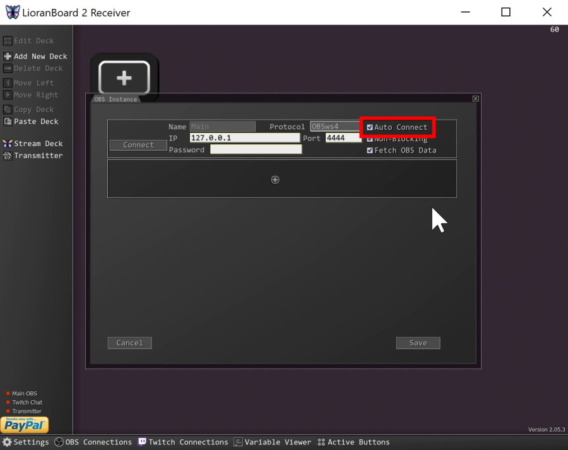Disable the Fetch OBS Data checkbox
This screenshot has width=568, height=450.
369,150
